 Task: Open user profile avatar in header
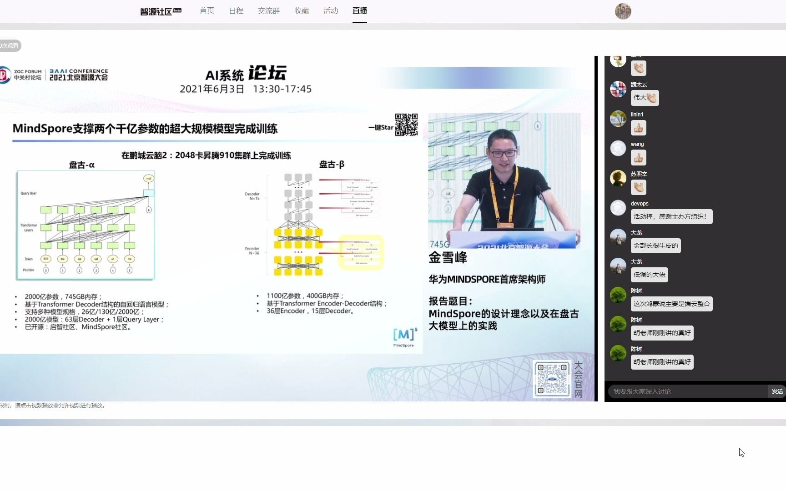[623, 11]
